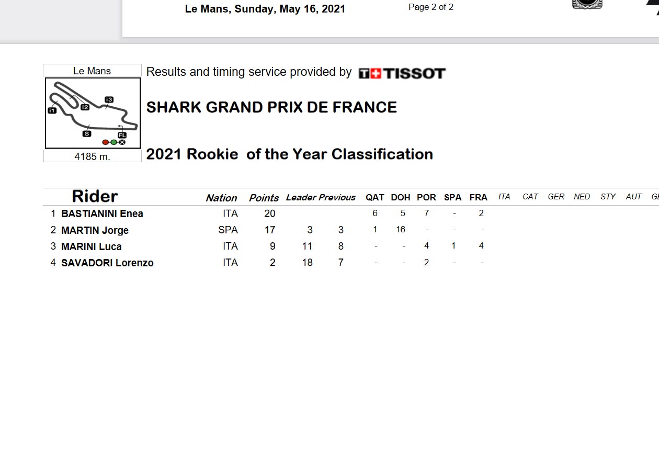
Task: Click the red dot below the circuit
Action: [106, 142]
